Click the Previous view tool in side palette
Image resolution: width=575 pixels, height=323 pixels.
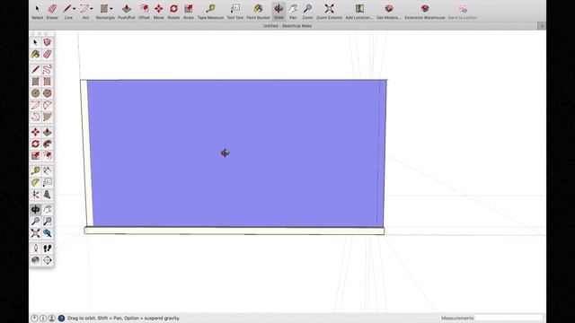[x=47, y=233]
